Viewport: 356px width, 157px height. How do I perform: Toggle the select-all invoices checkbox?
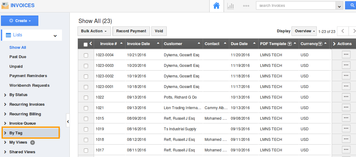click(86, 44)
